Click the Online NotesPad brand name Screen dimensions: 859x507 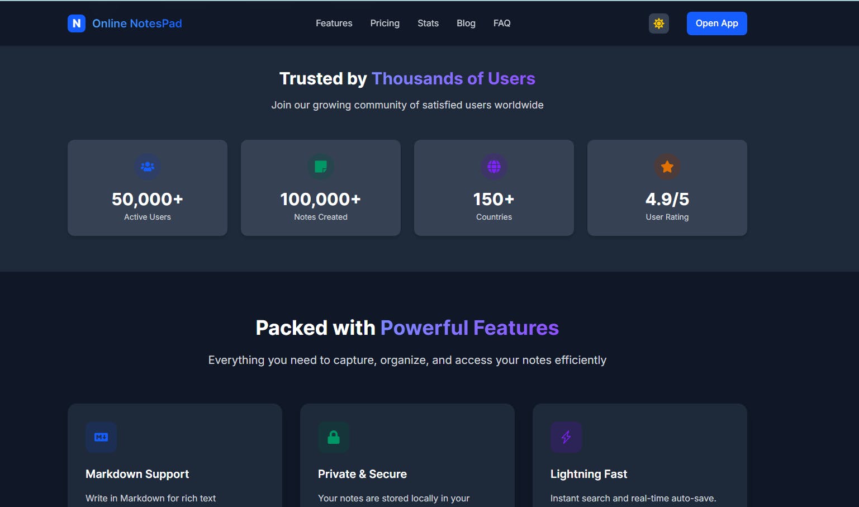click(137, 23)
